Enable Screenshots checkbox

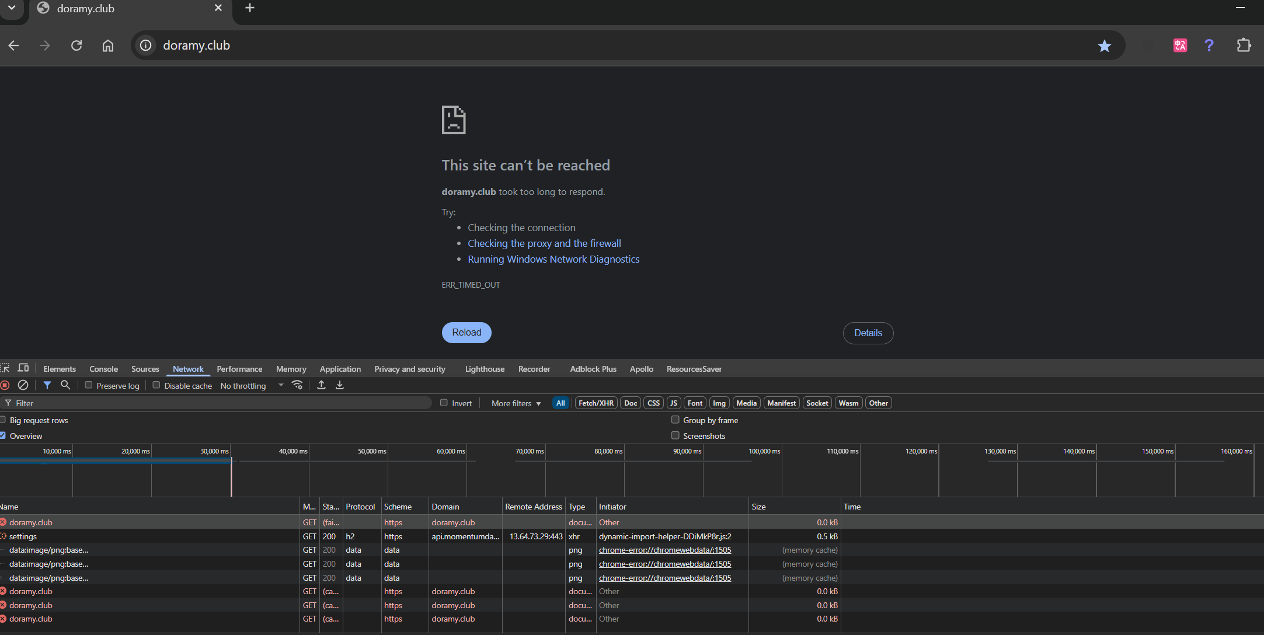[675, 435]
